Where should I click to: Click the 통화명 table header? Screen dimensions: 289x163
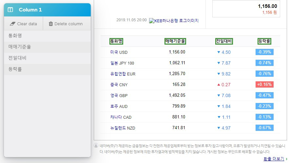point(116,41)
